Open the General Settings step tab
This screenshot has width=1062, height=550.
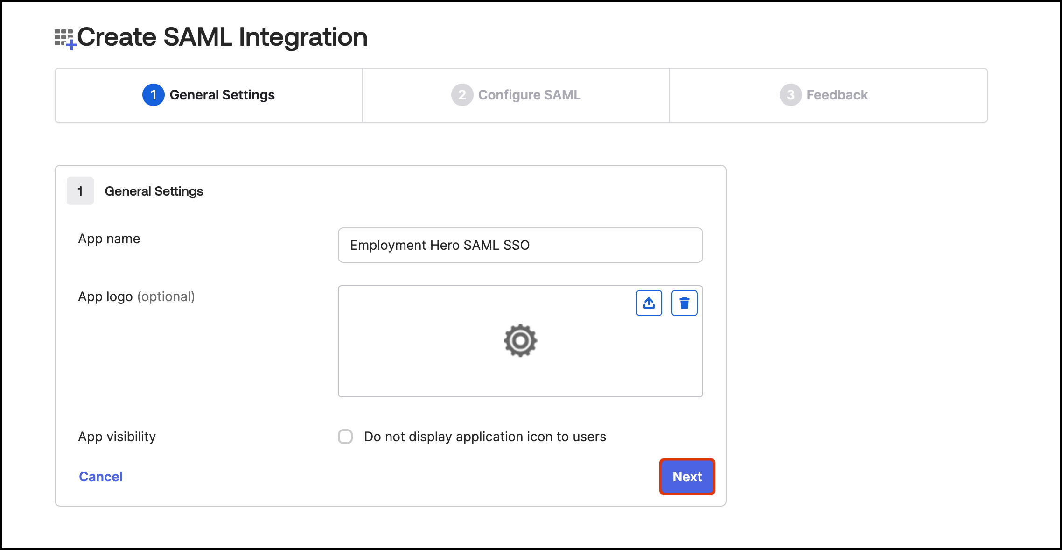tap(209, 95)
